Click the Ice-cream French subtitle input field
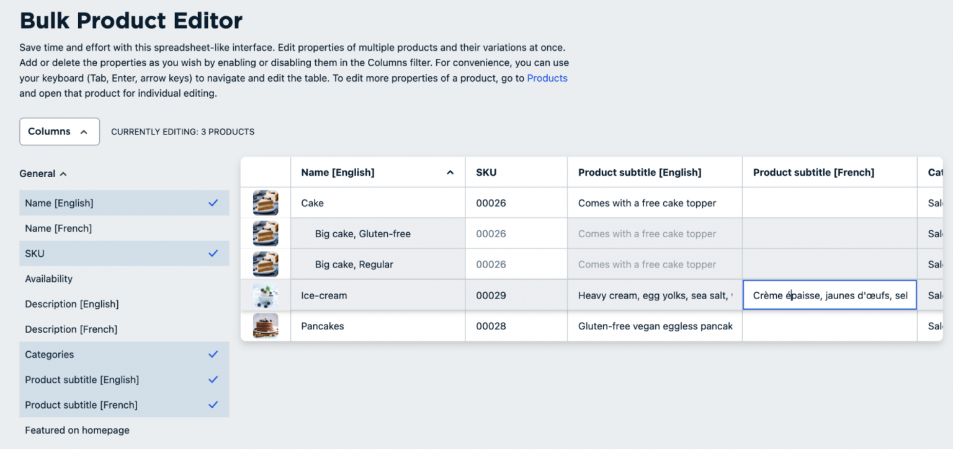Screen dimensions: 953x449 [x=830, y=295]
